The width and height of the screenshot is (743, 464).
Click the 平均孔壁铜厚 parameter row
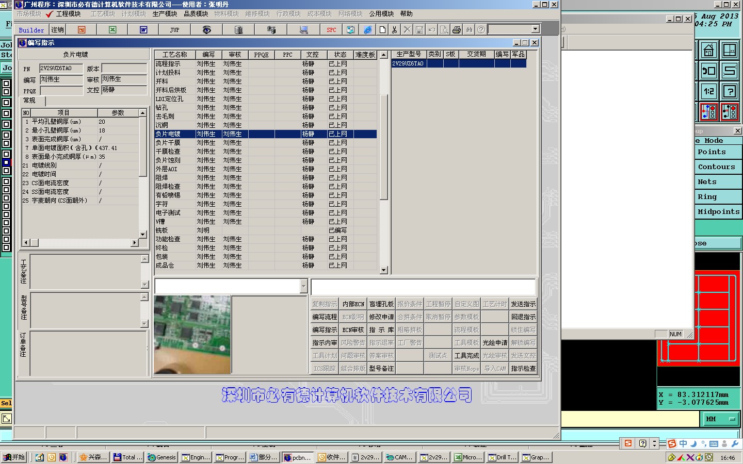[x=80, y=122]
